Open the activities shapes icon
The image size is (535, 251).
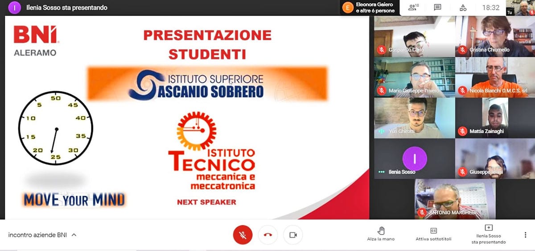(x=463, y=8)
